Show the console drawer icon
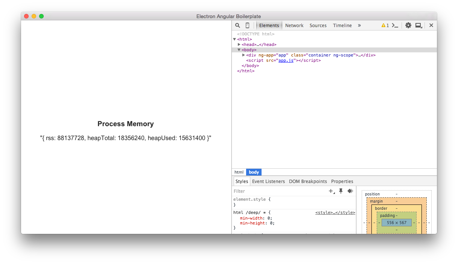 [x=395, y=25]
